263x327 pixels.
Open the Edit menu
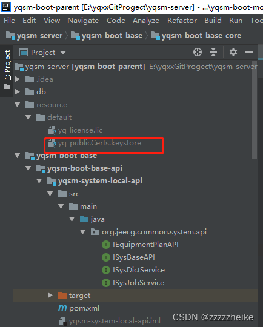tap(29, 21)
